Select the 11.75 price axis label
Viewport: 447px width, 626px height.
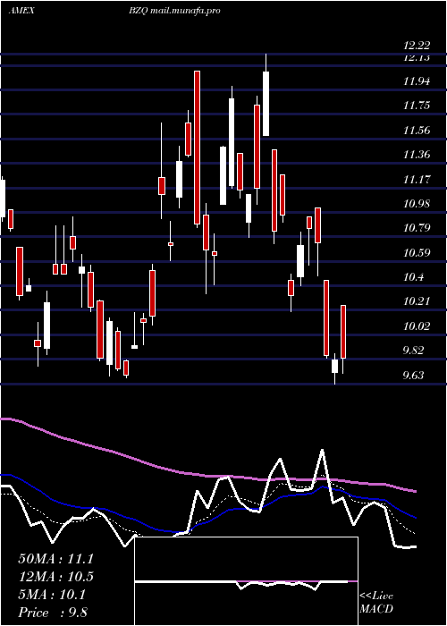pos(417,106)
